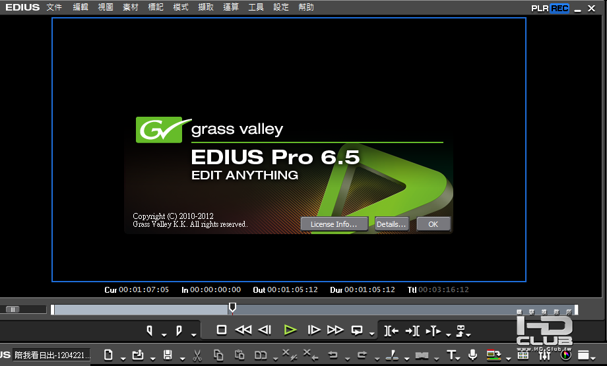Click New Sequence document icon
Screen dimensions: 607x366
[108, 355]
